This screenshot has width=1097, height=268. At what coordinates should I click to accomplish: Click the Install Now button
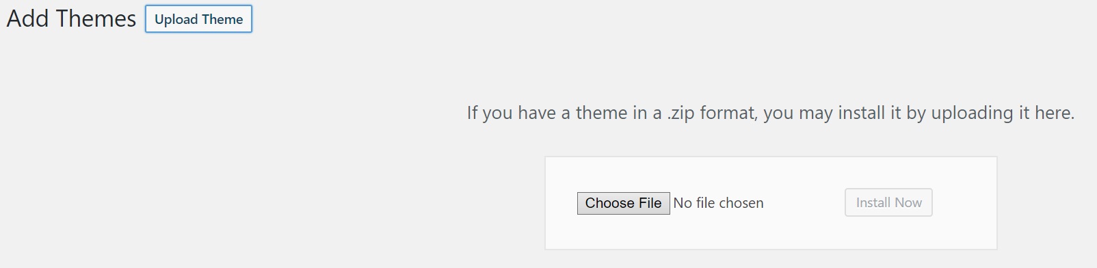click(x=888, y=202)
